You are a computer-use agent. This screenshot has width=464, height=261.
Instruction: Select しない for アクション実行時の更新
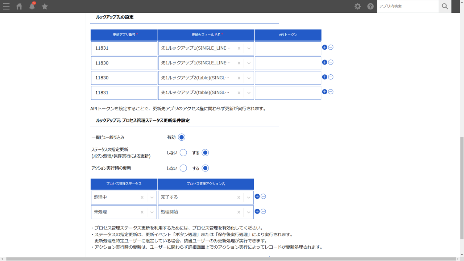point(183,168)
